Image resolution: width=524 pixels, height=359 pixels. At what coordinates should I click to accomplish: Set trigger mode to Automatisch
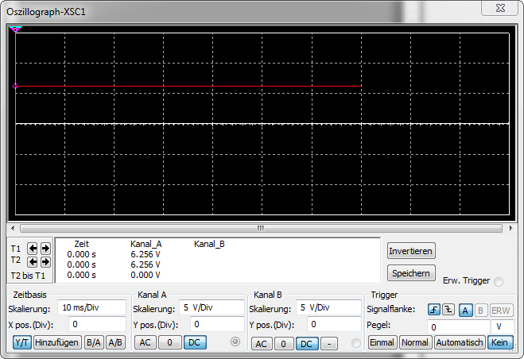coord(460,342)
